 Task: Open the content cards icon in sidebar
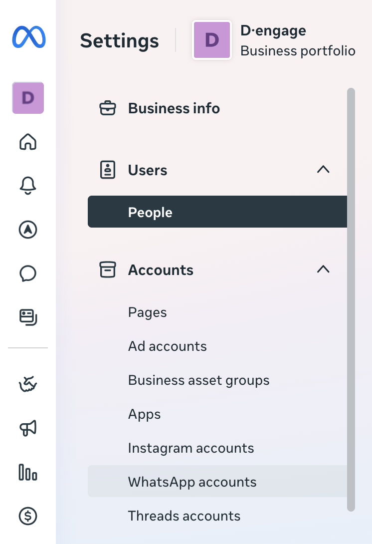point(28,317)
